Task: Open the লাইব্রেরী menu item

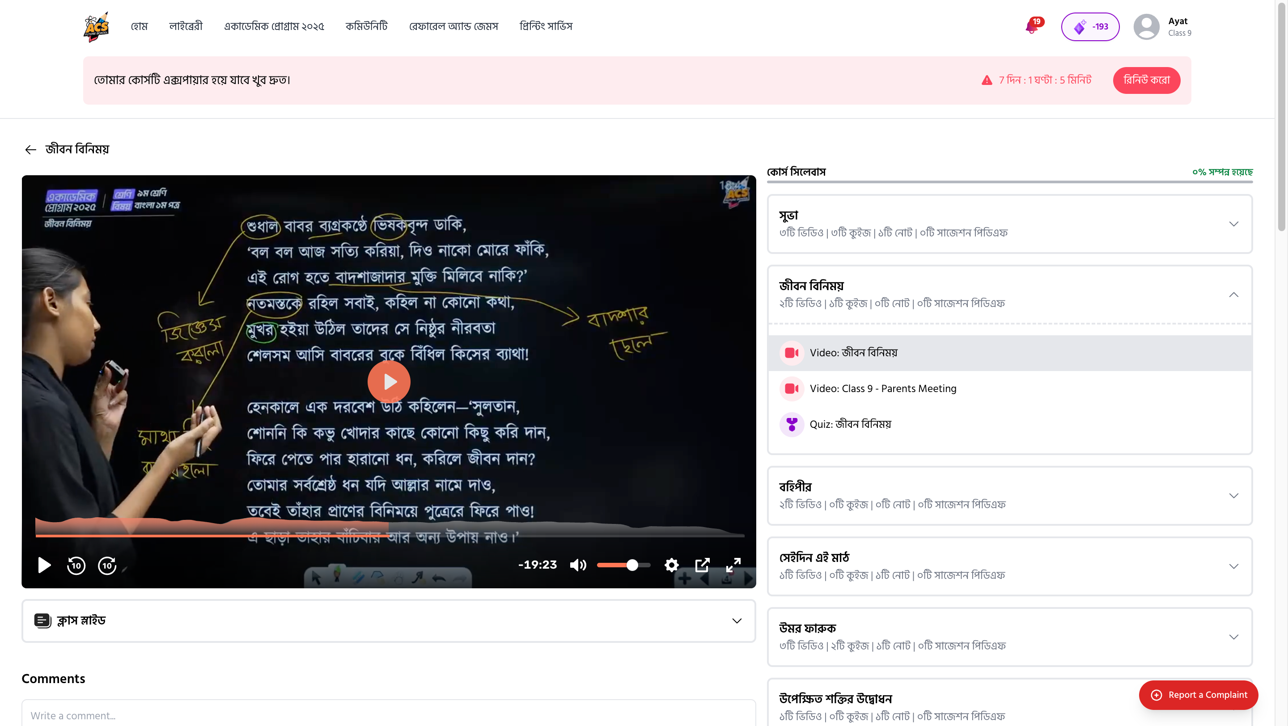Action: (186, 26)
